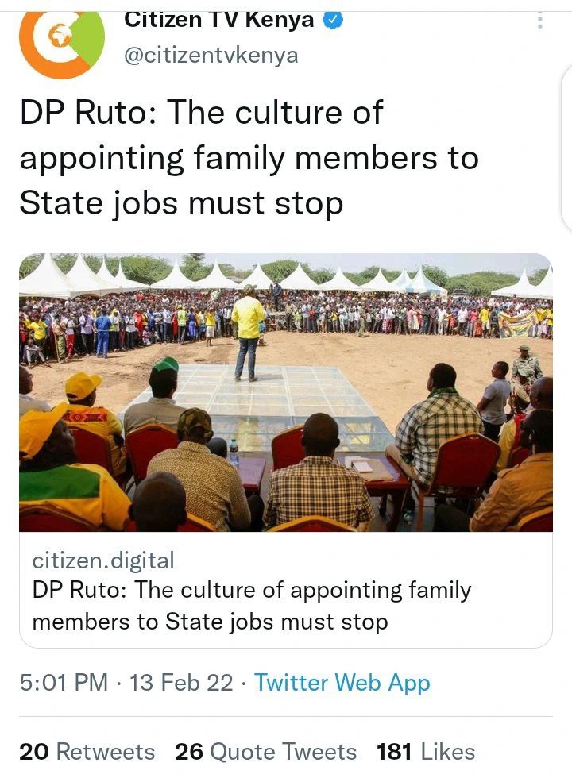
Task: Visit the citizen.digital domain link
Action: click(103, 560)
